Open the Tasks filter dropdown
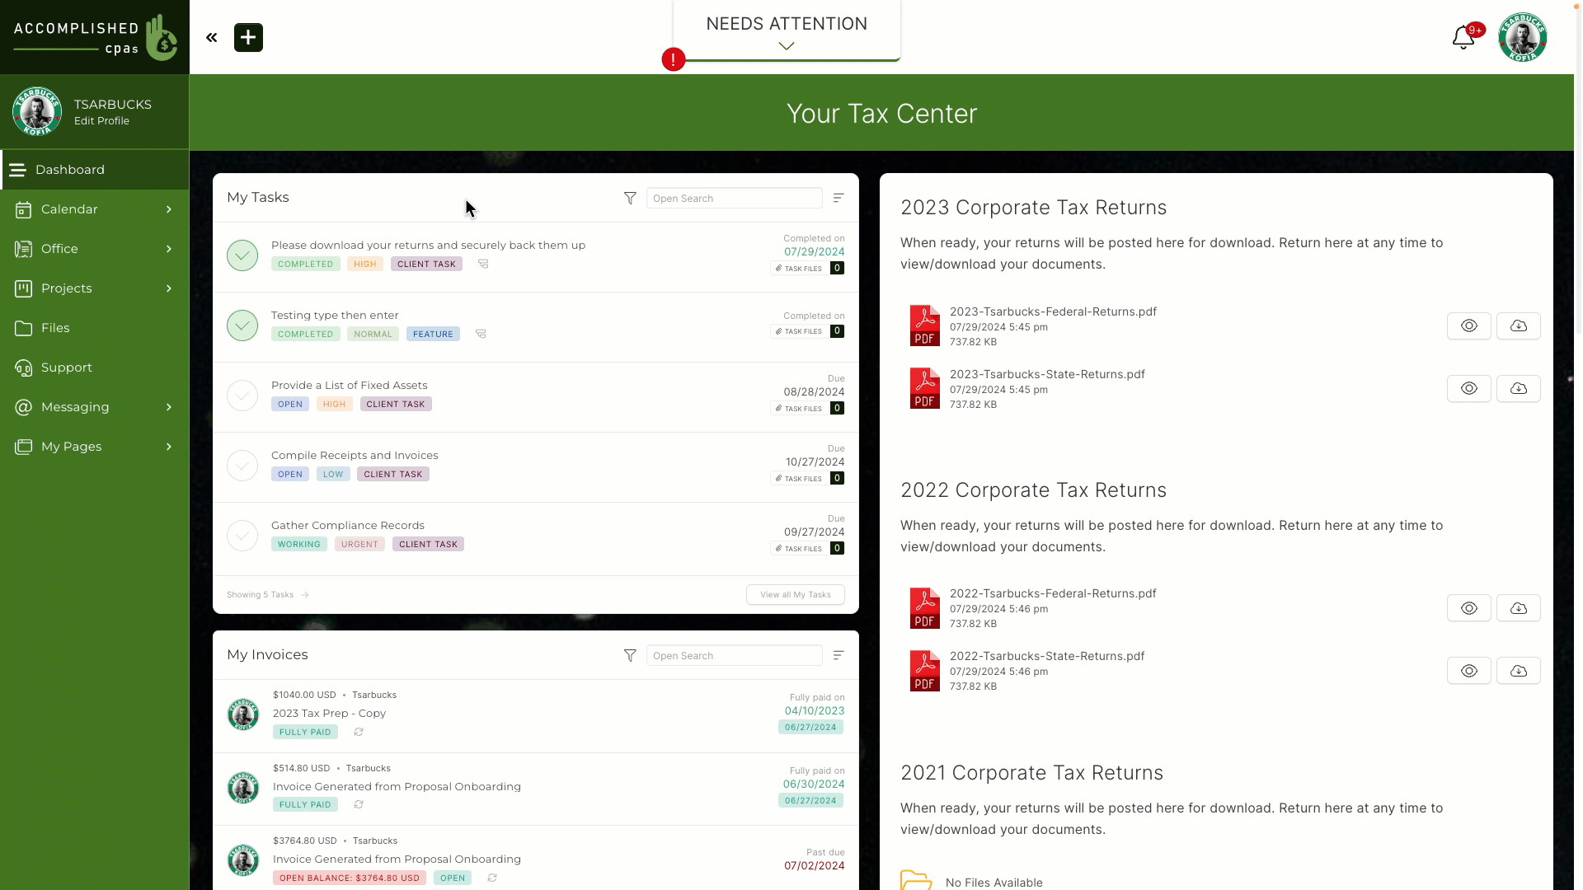 630,198
